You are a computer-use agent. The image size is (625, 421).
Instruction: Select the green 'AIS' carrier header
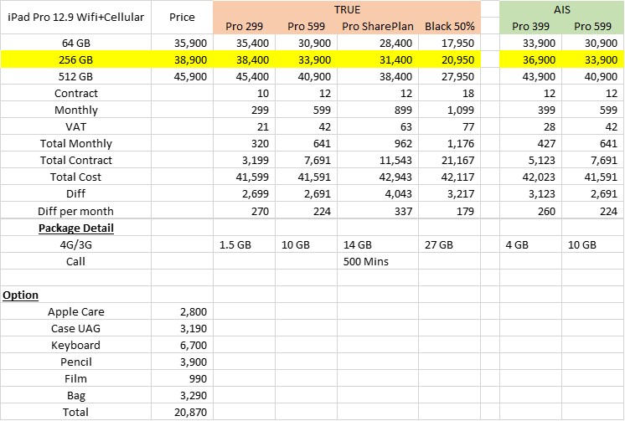click(562, 9)
